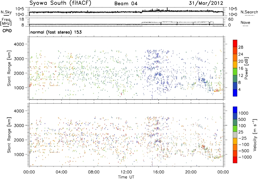This screenshot has height=179, width=258.
Task: Click the '08:00' time tick label
Action: [94, 172]
